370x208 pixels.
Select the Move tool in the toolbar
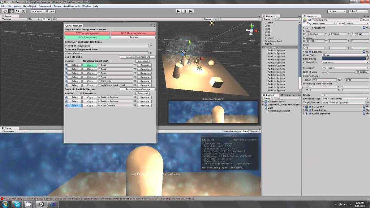click(x=11, y=11)
